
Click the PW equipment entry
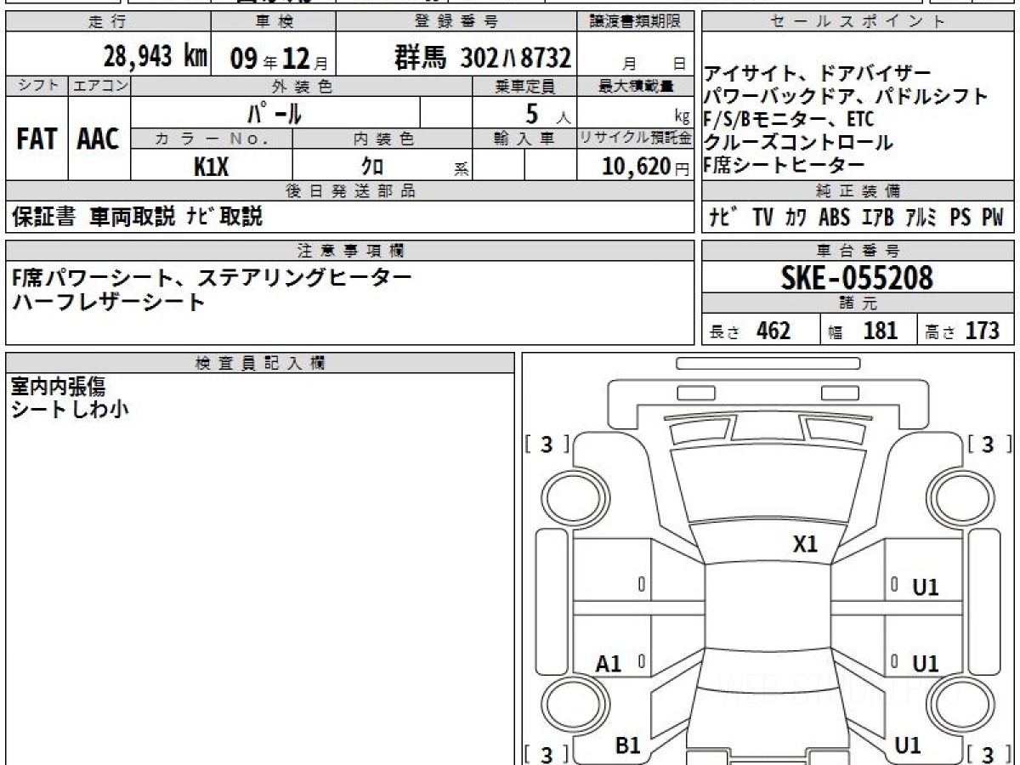(x=993, y=218)
